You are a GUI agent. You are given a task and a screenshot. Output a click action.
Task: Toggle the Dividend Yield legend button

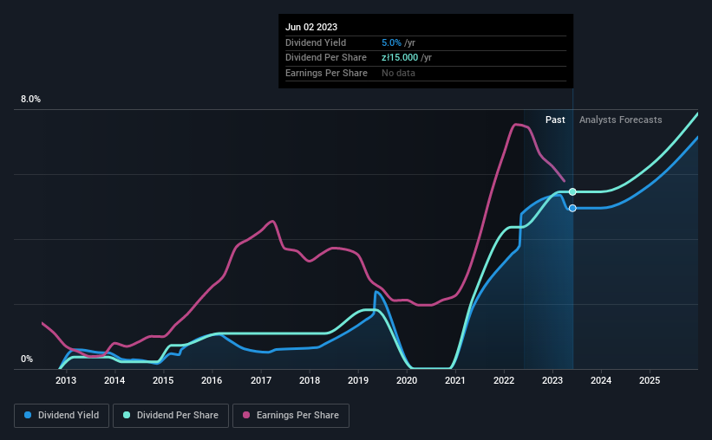pyautogui.click(x=62, y=416)
